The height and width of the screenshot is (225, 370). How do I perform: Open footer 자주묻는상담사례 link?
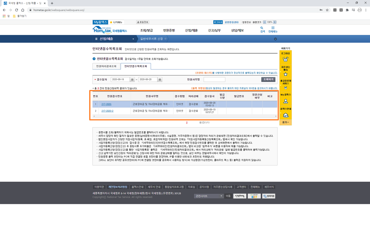[x=223, y=187]
